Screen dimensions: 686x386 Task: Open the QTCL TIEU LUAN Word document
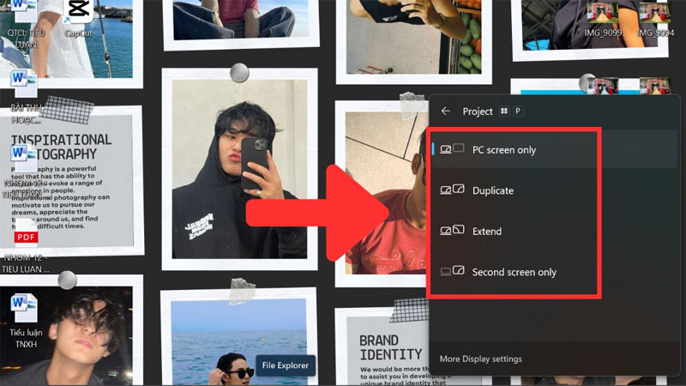26,24
